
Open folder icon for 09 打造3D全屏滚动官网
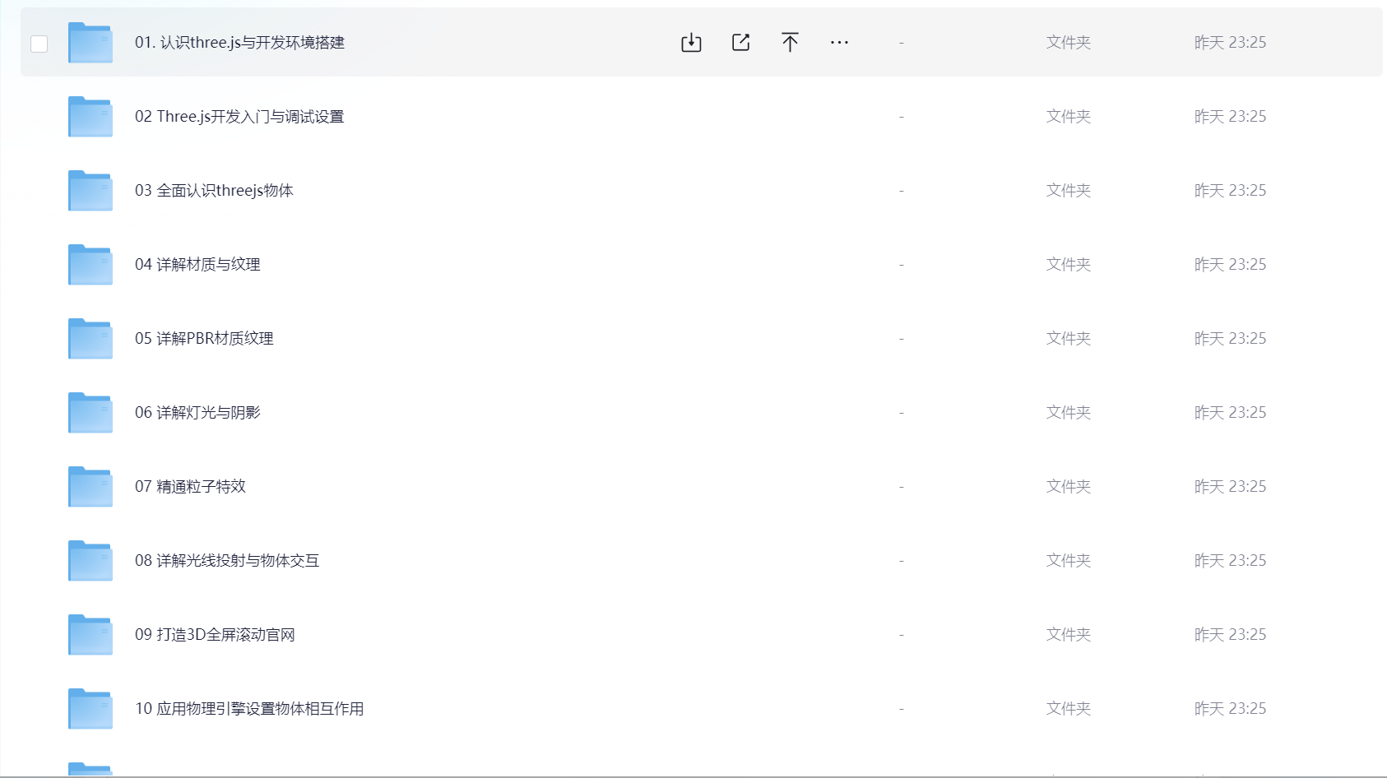click(90, 635)
